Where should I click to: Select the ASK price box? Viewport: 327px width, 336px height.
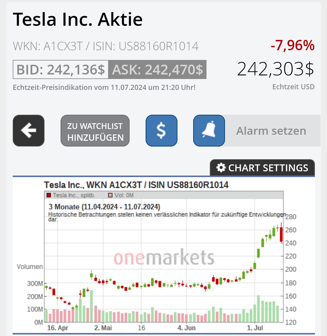pos(157,70)
